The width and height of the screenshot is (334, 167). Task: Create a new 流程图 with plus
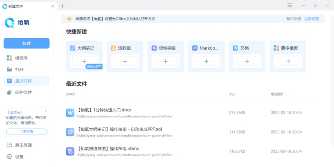click(125, 61)
